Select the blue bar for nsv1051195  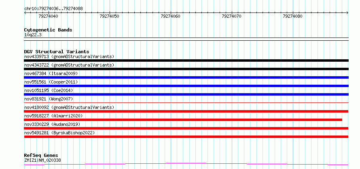[x=186, y=94]
